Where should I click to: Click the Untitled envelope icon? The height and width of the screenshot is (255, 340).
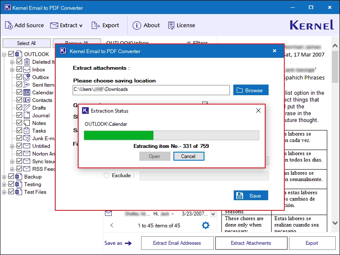[x=27, y=146]
